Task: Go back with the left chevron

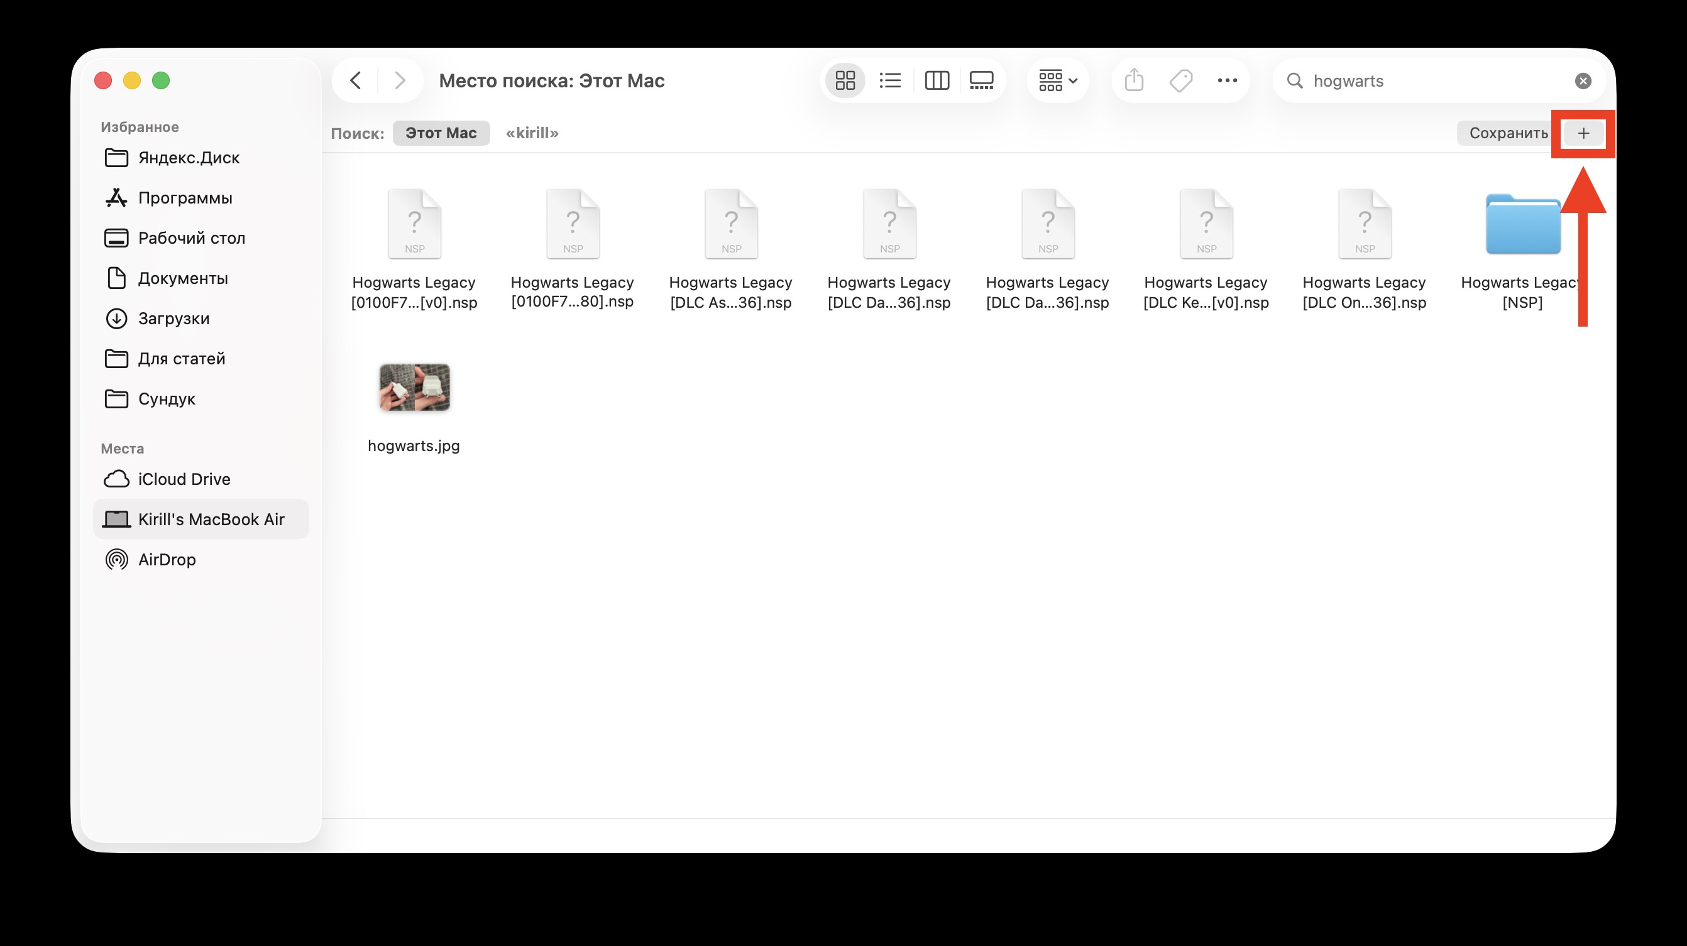Action: tap(356, 80)
